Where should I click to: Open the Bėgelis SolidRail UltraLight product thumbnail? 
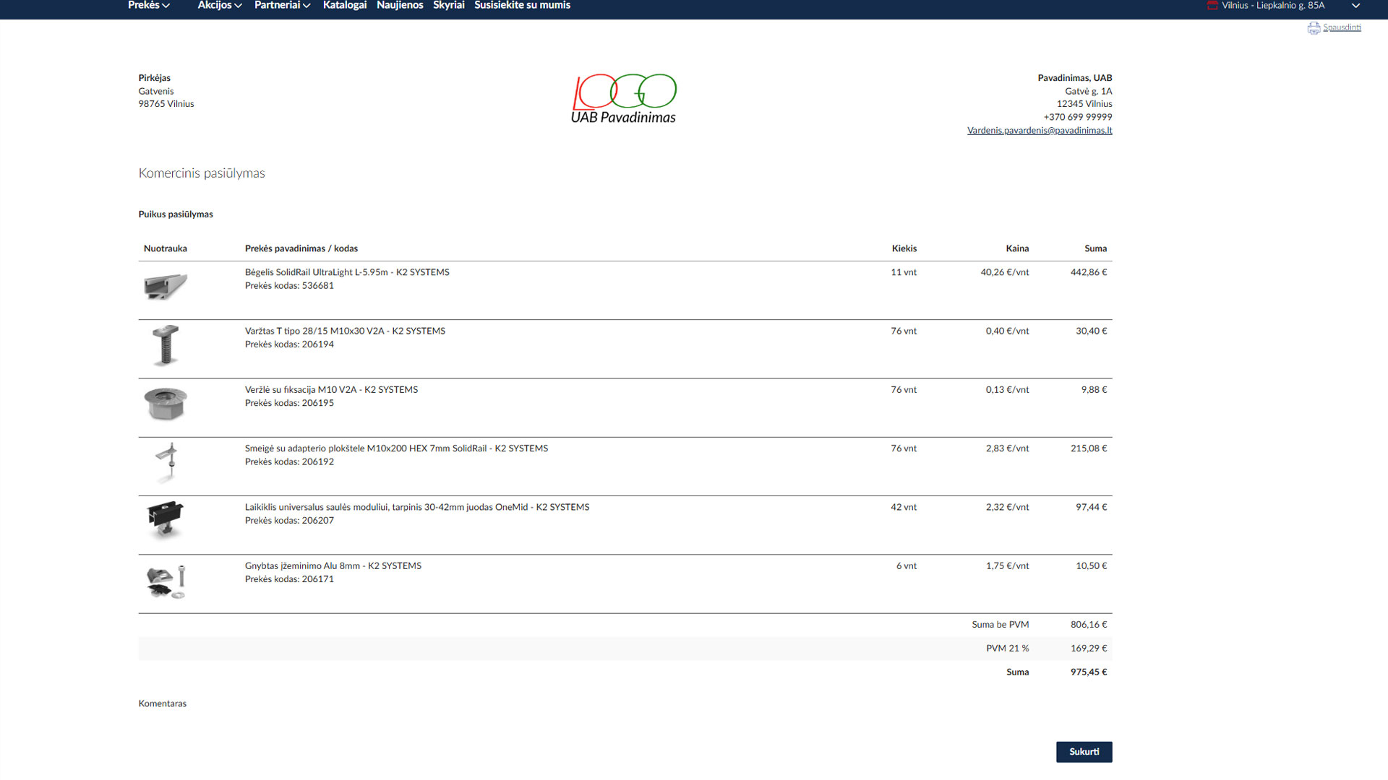(166, 287)
